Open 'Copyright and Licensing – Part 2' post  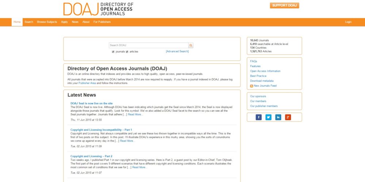tap(91, 156)
